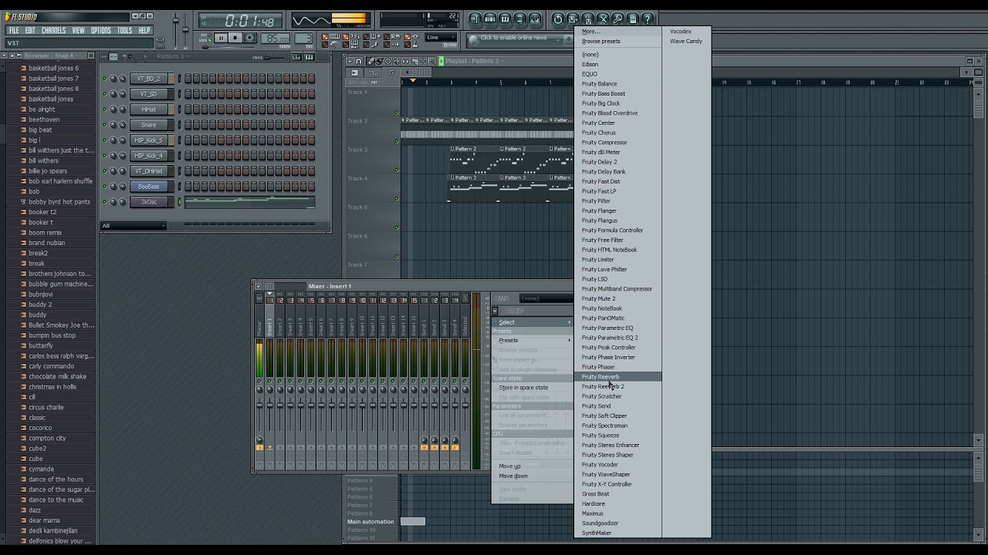Stop playback in the transport
The height and width of the screenshot is (555, 988).
tap(235, 38)
